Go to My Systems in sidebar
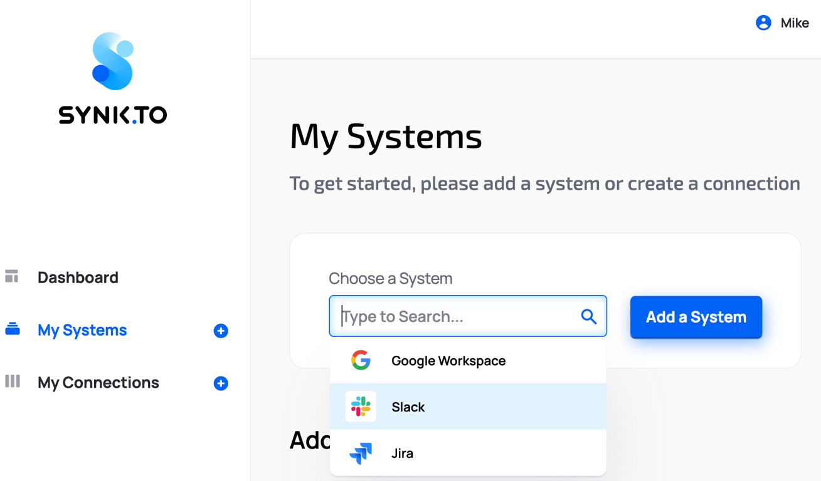The height and width of the screenshot is (481, 821). point(82,330)
